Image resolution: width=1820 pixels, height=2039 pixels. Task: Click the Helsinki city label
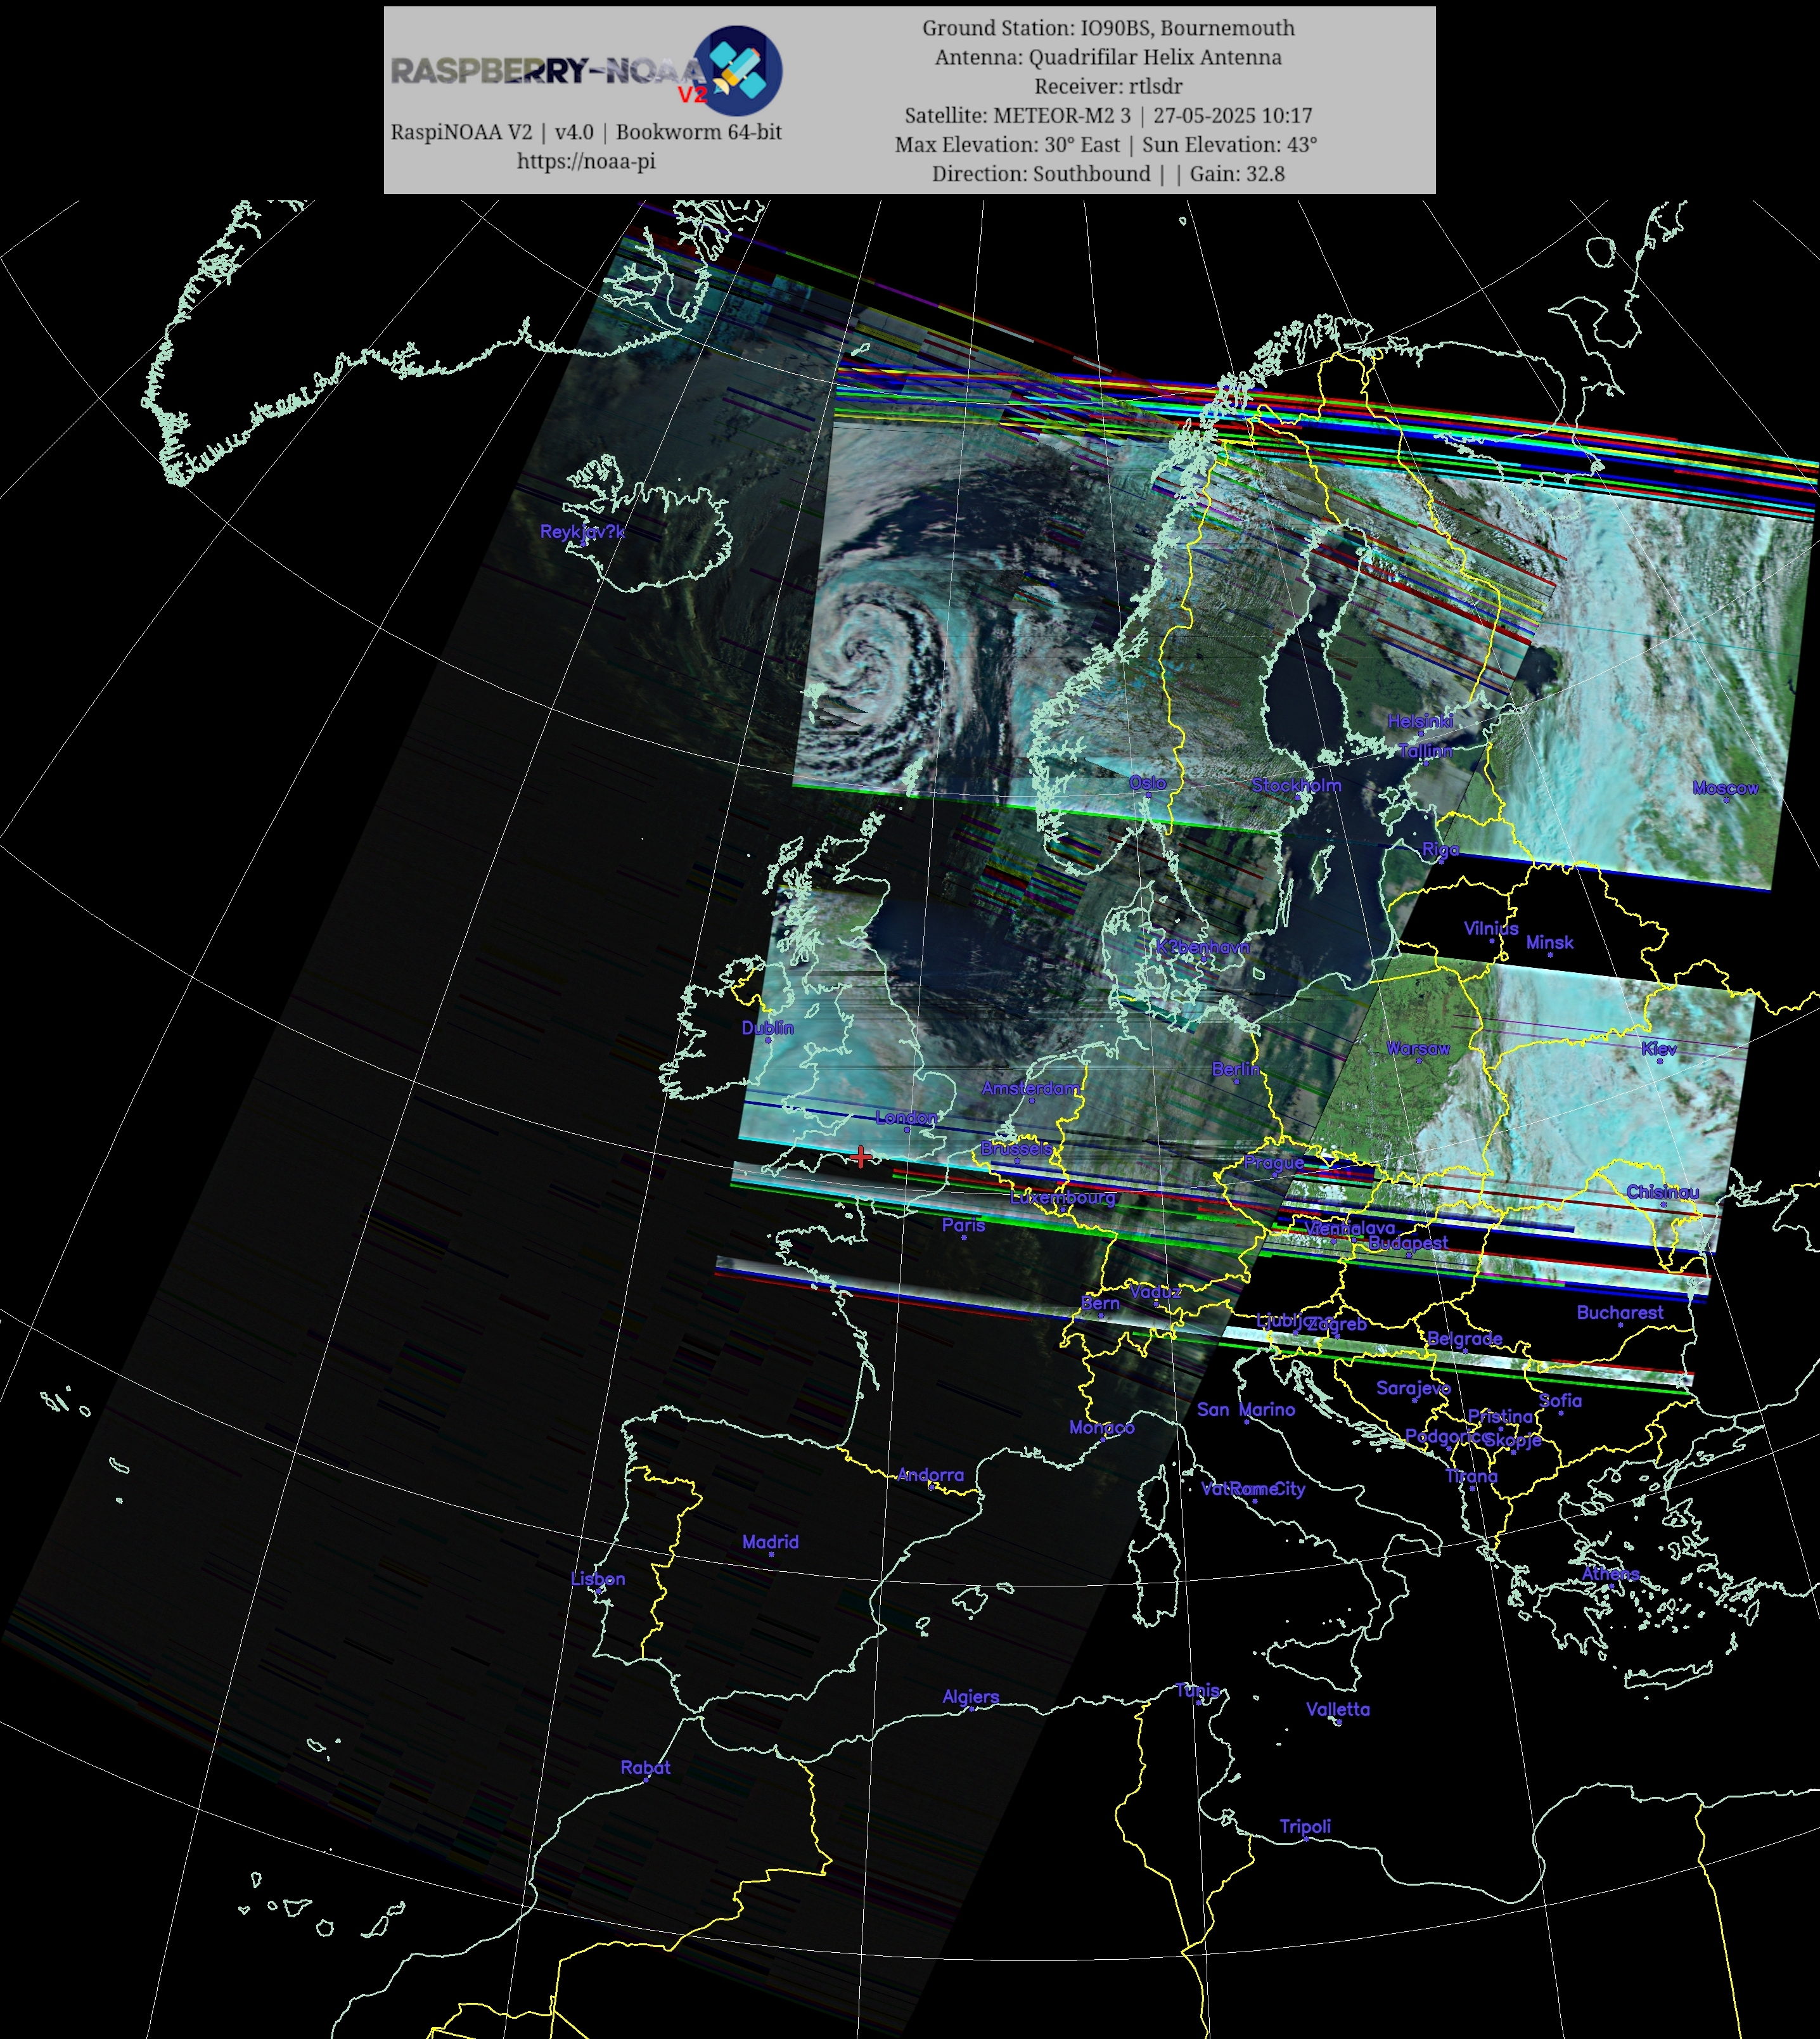click(x=1420, y=721)
